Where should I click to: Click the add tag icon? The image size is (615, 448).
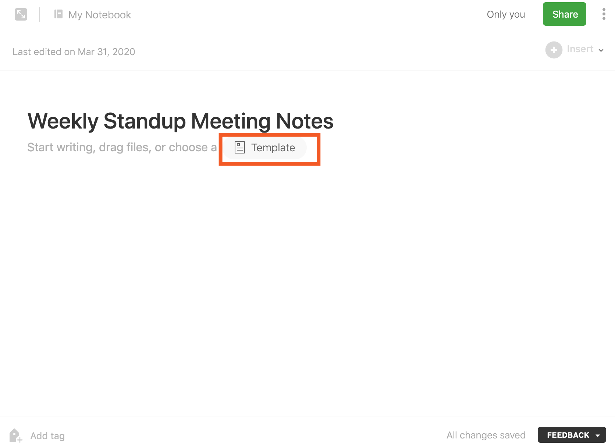point(15,436)
